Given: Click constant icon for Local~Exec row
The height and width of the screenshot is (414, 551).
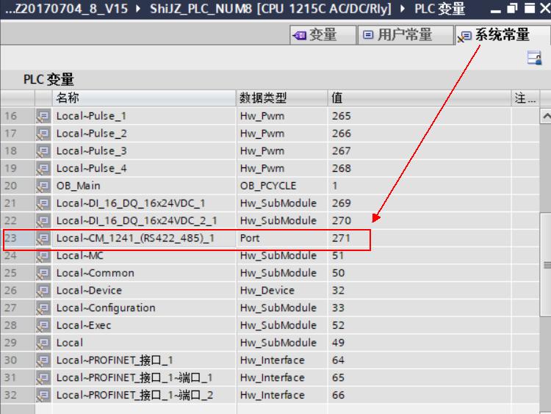Looking at the screenshot, I should (x=43, y=325).
